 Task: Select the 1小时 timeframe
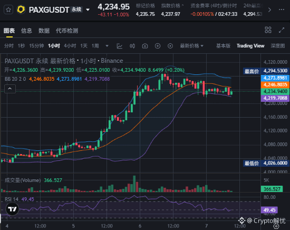[x=54, y=46]
